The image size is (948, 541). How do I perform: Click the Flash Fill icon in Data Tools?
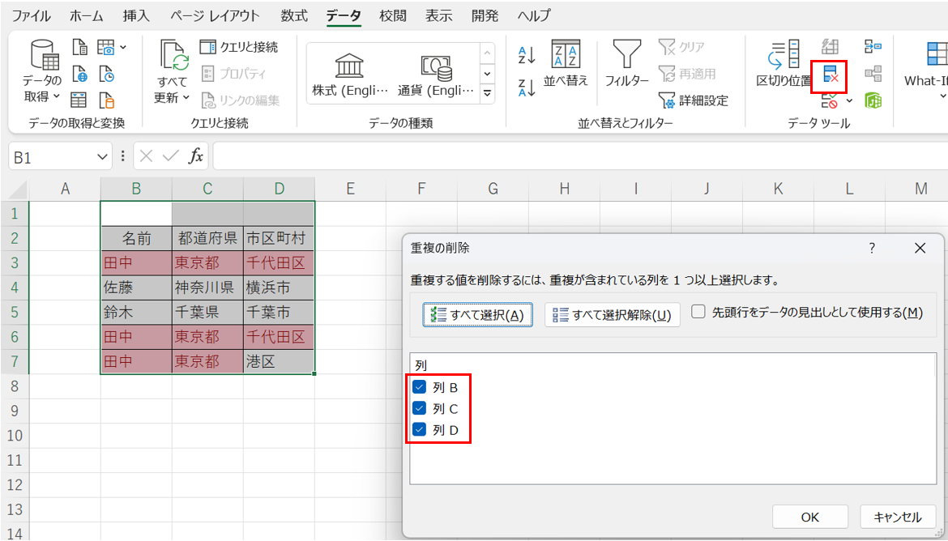click(x=830, y=47)
